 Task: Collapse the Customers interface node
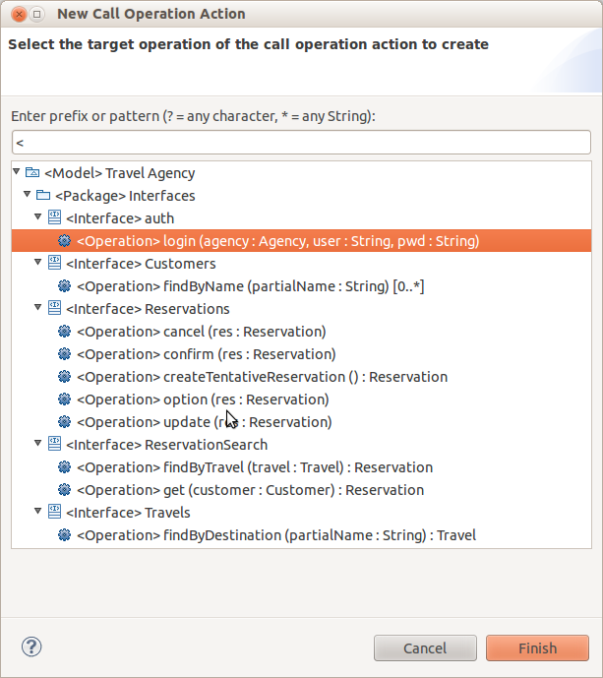coord(38,262)
